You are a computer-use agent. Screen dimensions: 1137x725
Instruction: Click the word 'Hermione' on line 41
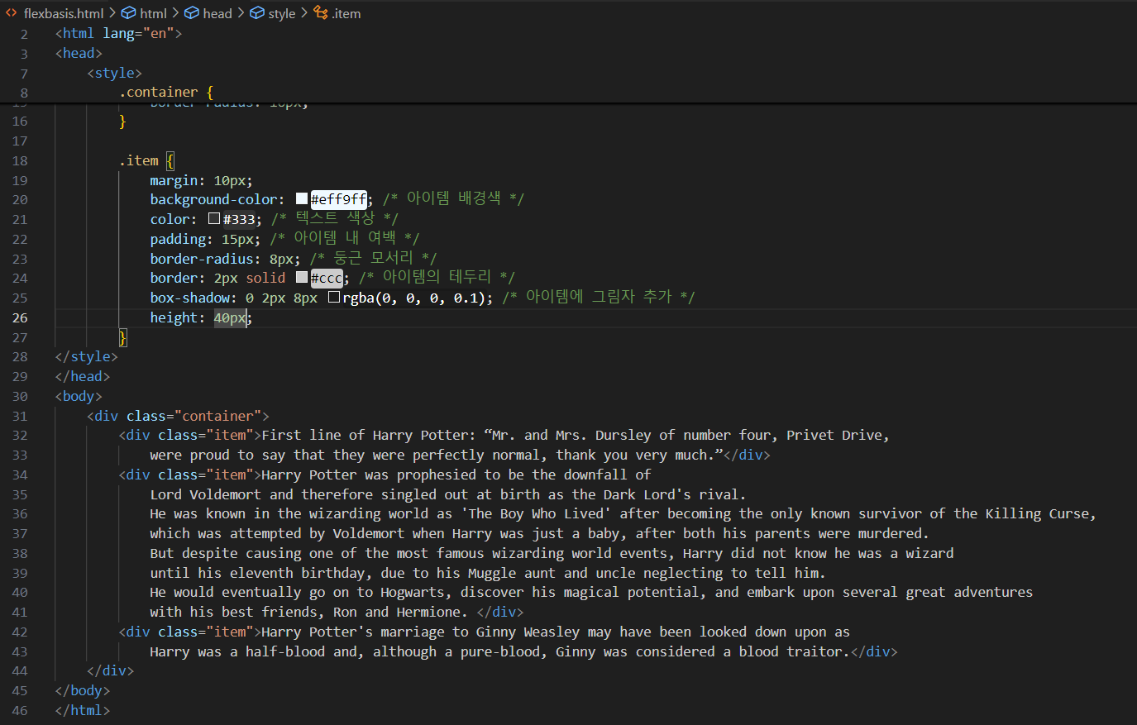[x=428, y=612]
